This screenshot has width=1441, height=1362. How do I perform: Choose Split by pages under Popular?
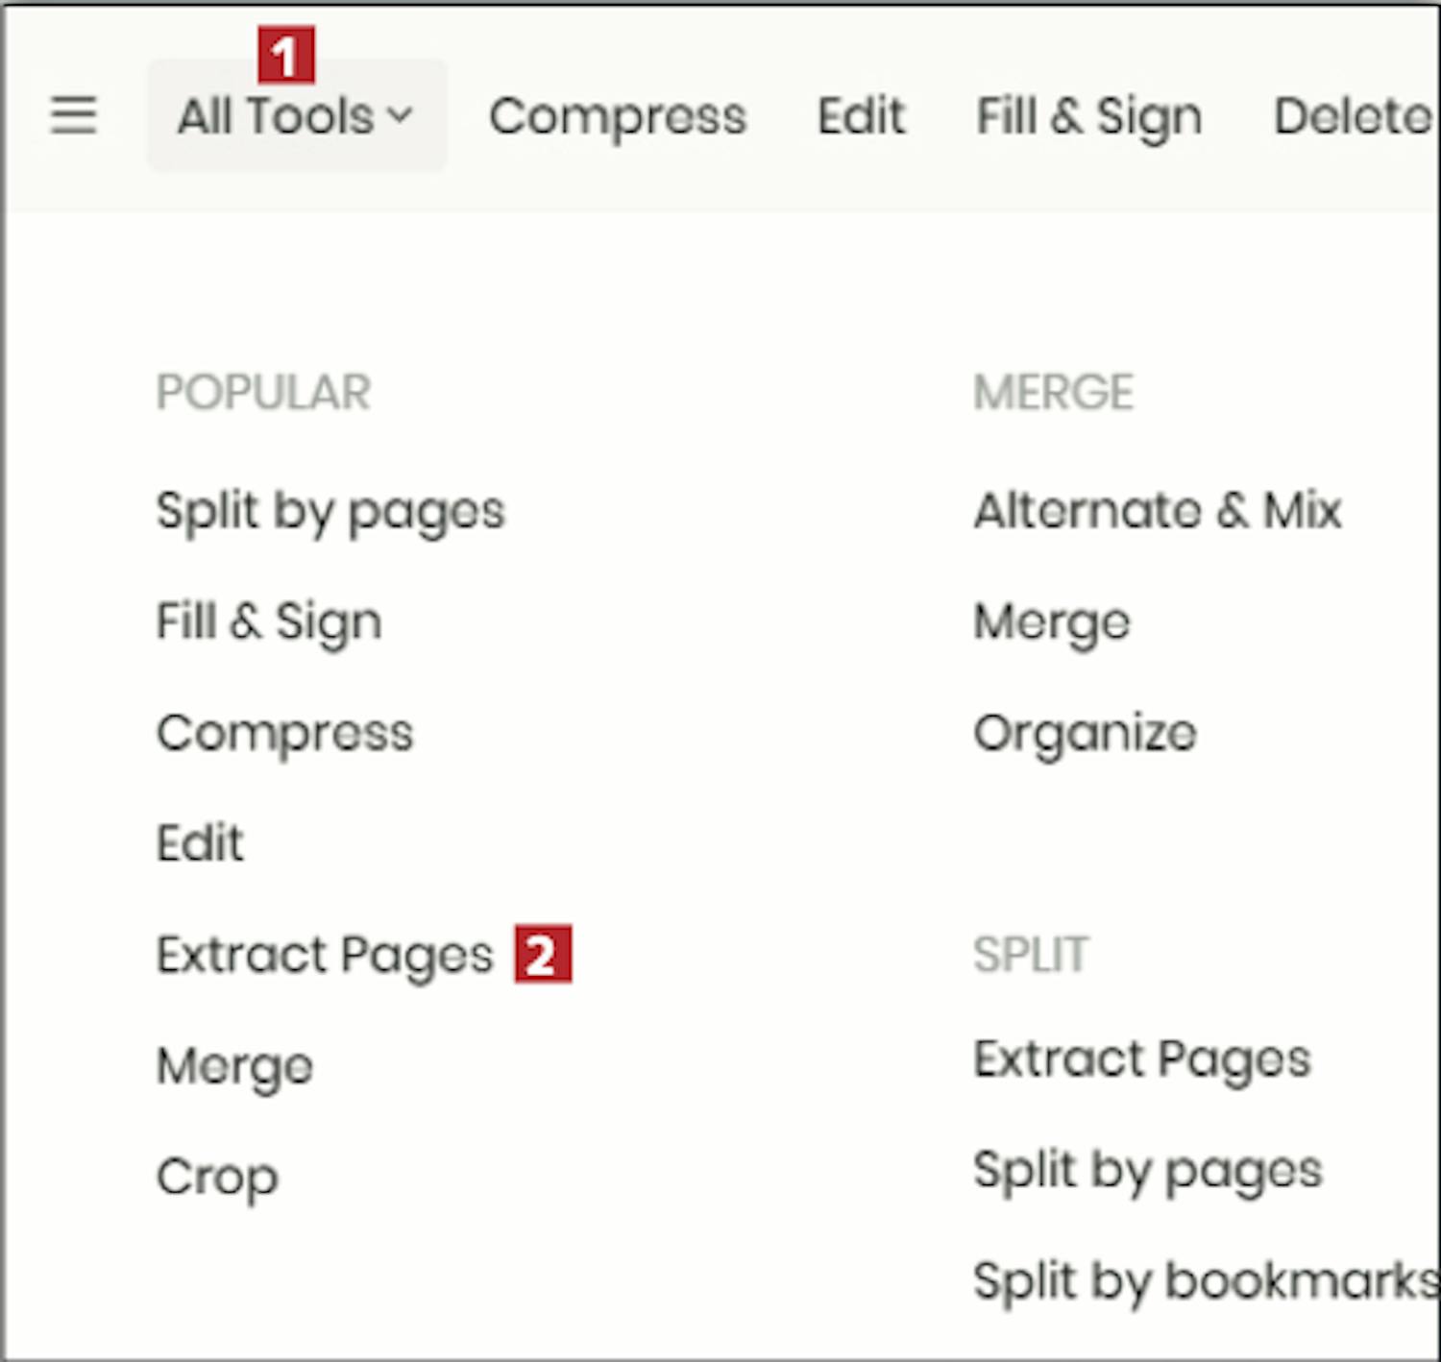(330, 510)
